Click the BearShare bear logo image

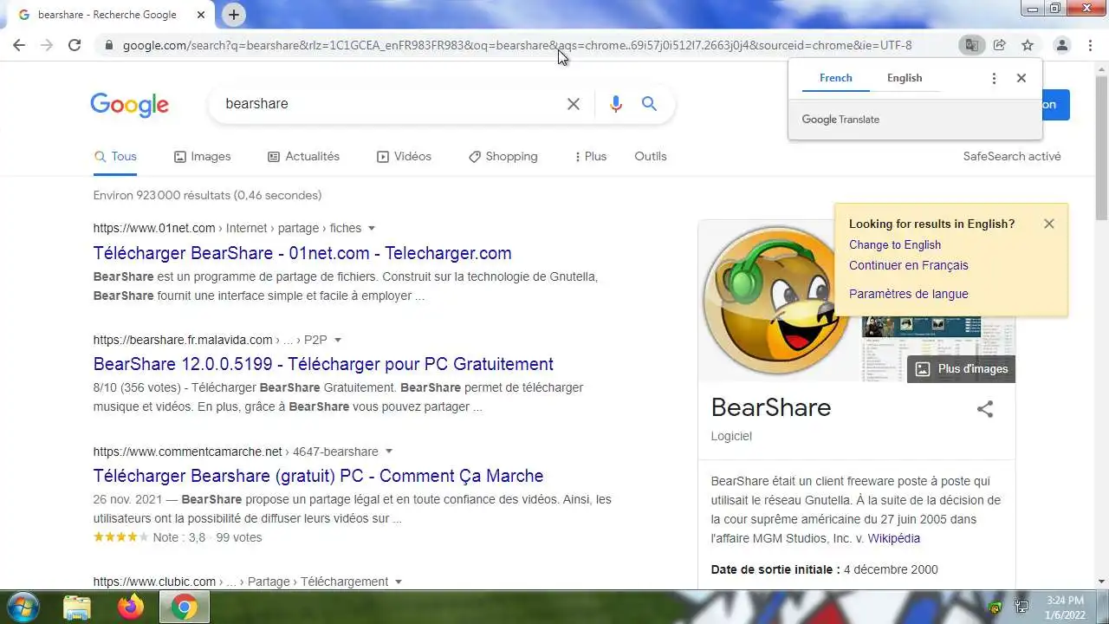point(778,301)
